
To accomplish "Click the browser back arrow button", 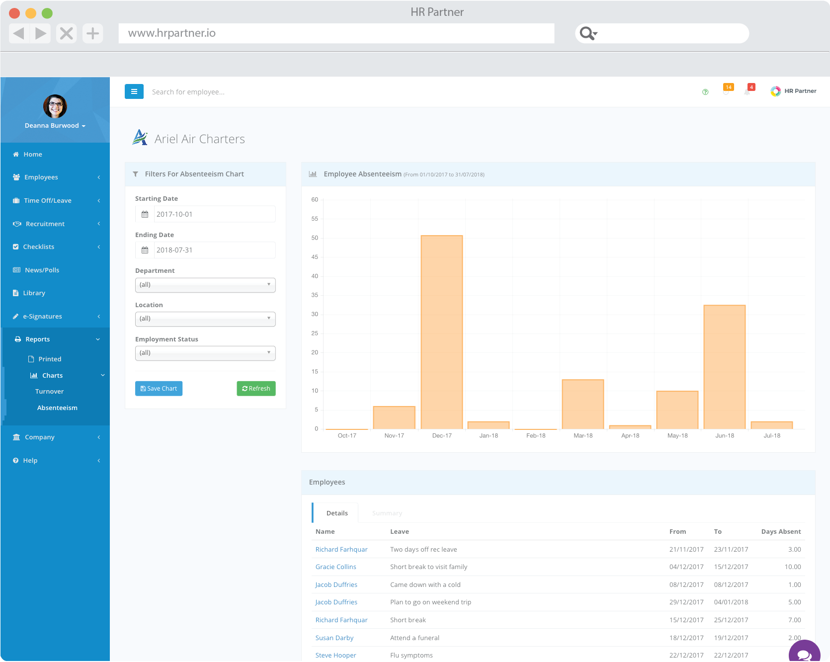I will 19,33.
